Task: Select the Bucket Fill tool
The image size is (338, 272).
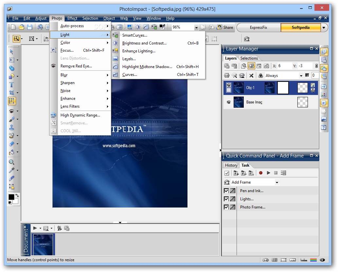Action: coord(11,152)
